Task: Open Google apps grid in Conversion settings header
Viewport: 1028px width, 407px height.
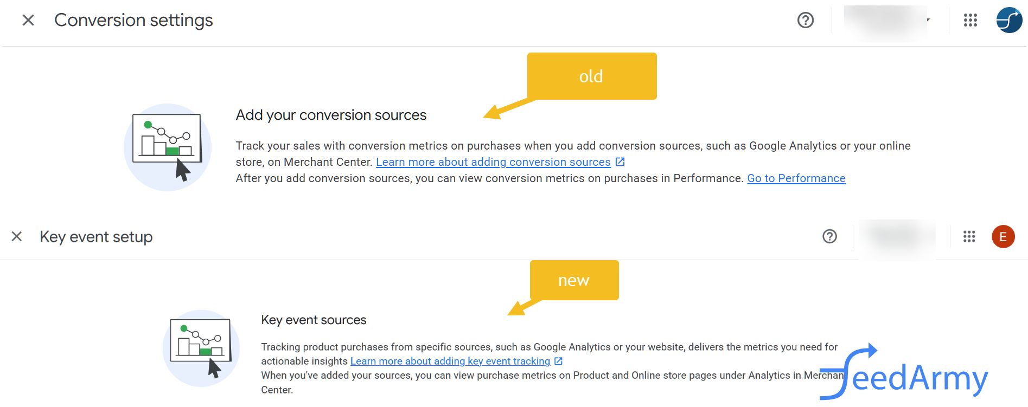Action: [970, 21]
